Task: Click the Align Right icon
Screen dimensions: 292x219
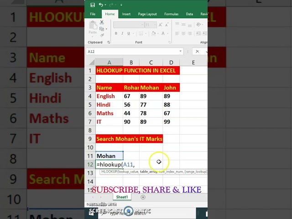Action: (x=190, y=33)
